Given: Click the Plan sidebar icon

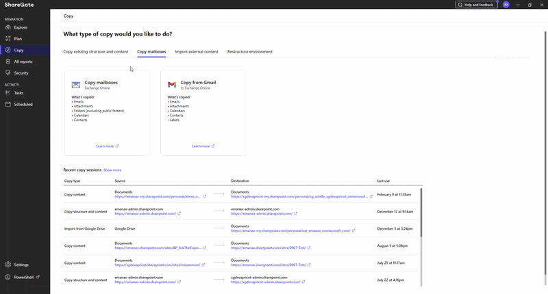Looking at the screenshot, I should 8,39.
